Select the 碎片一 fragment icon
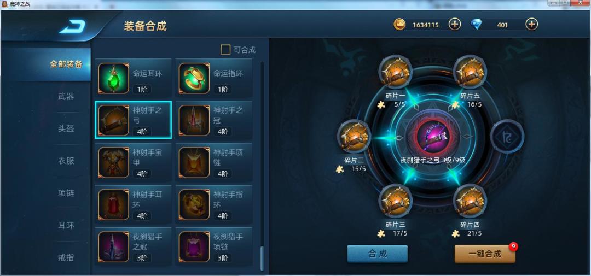The image size is (591, 276). pos(396,72)
